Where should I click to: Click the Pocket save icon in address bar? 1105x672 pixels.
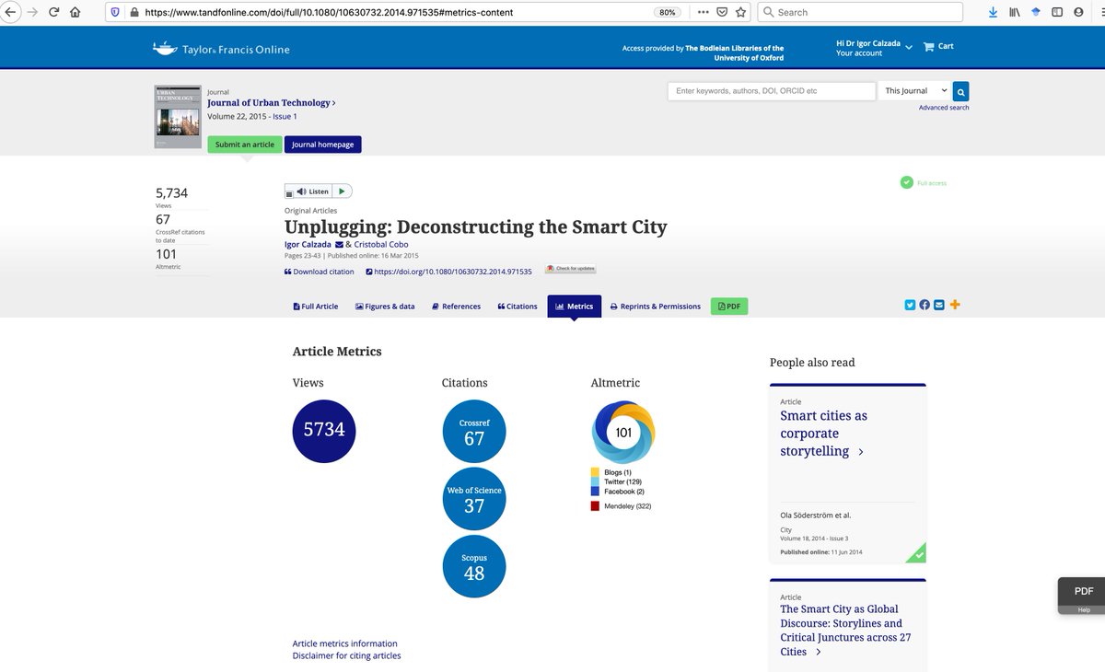pos(722,12)
